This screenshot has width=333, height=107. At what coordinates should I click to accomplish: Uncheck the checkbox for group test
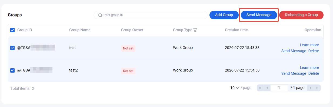click(x=12, y=48)
